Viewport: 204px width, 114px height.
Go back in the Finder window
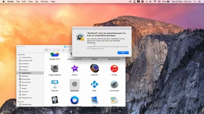(19, 50)
